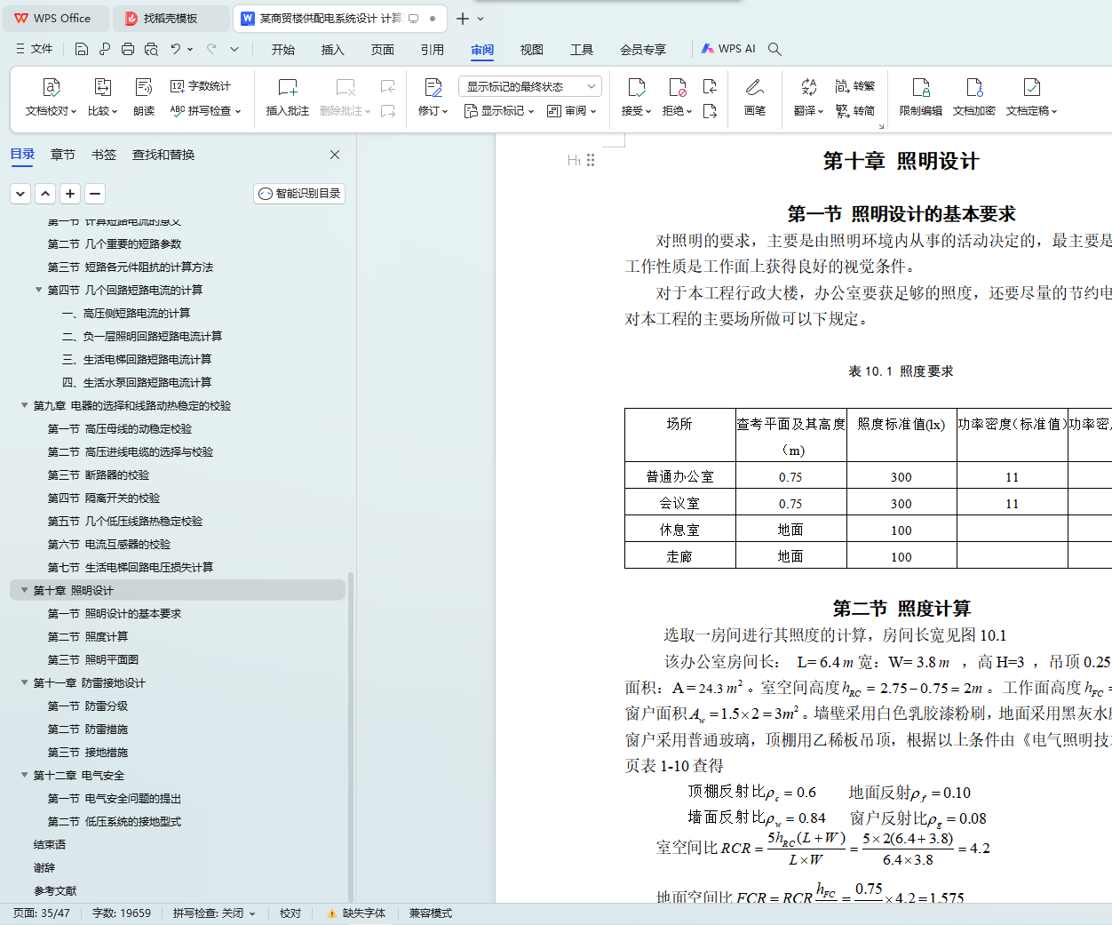Switch to the 找稻壳模板 window tab

pyautogui.click(x=171, y=18)
